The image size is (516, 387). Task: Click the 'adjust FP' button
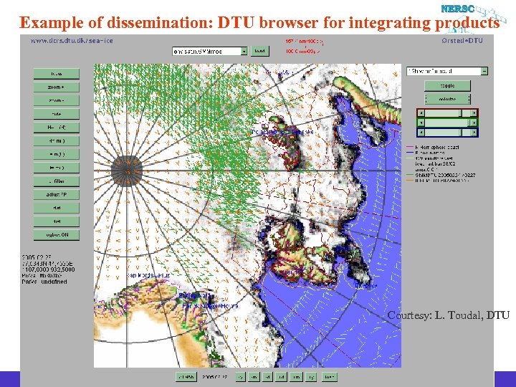[x=57, y=195]
